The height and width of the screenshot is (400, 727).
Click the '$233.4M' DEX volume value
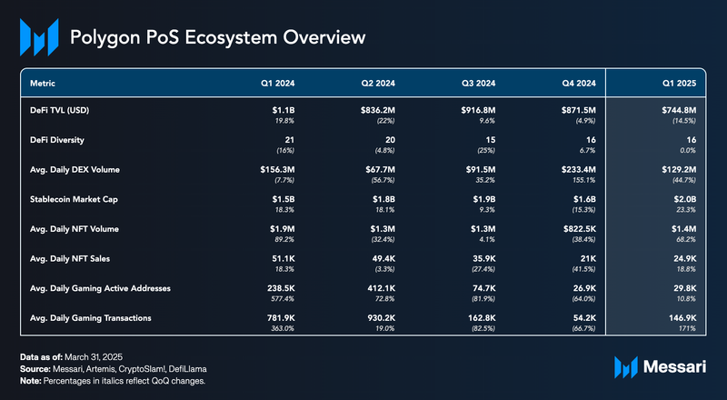click(579, 170)
